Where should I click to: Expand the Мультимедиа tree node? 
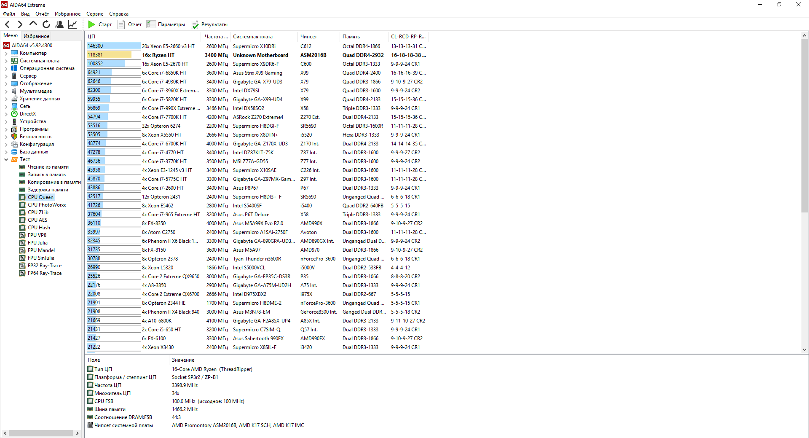tap(6, 91)
